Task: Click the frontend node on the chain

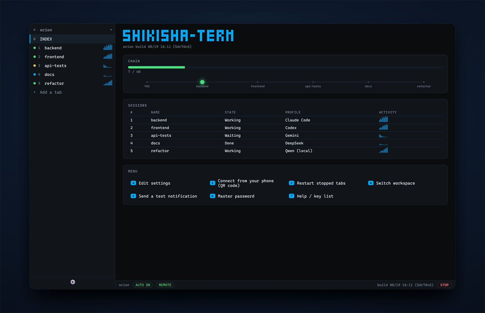Action: pos(258,82)
